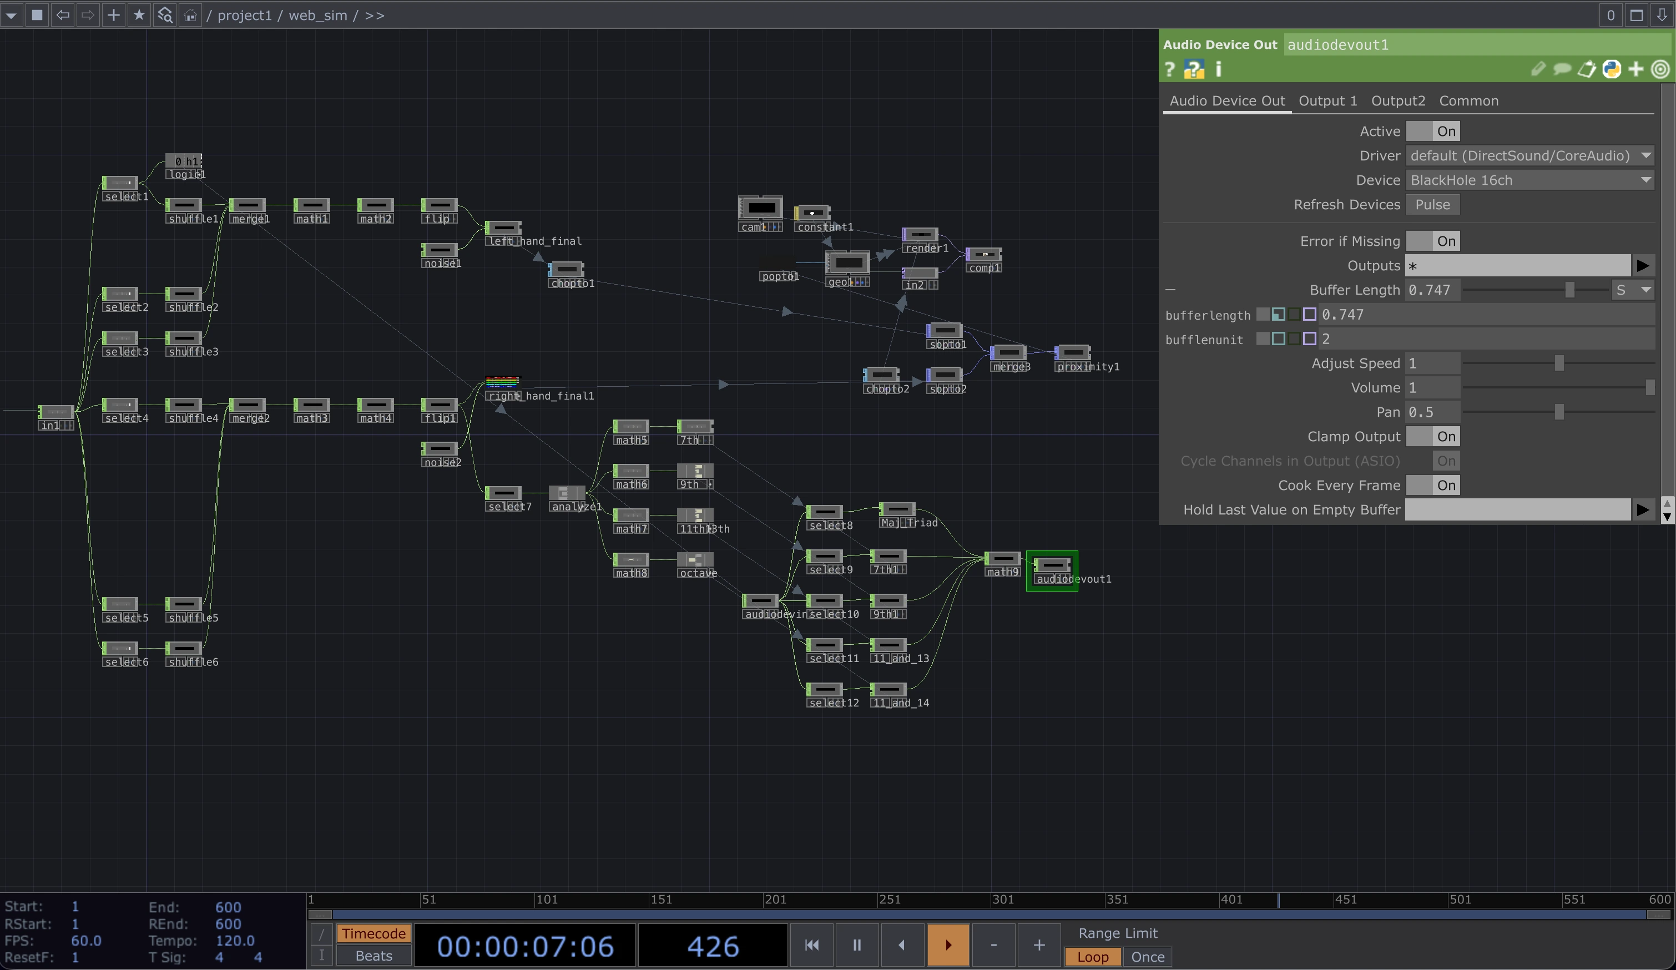Open the operator help question mark icon
Viewport: 1676px width, 970px height.
1170,69
